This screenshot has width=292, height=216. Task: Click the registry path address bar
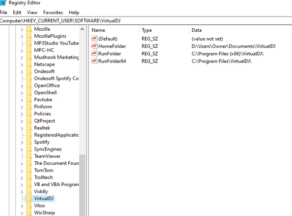(x=146, y=21)
